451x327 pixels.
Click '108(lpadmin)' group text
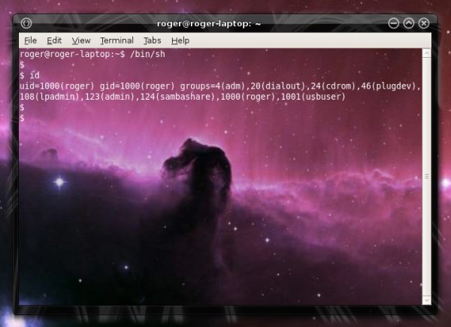point(50,97)
